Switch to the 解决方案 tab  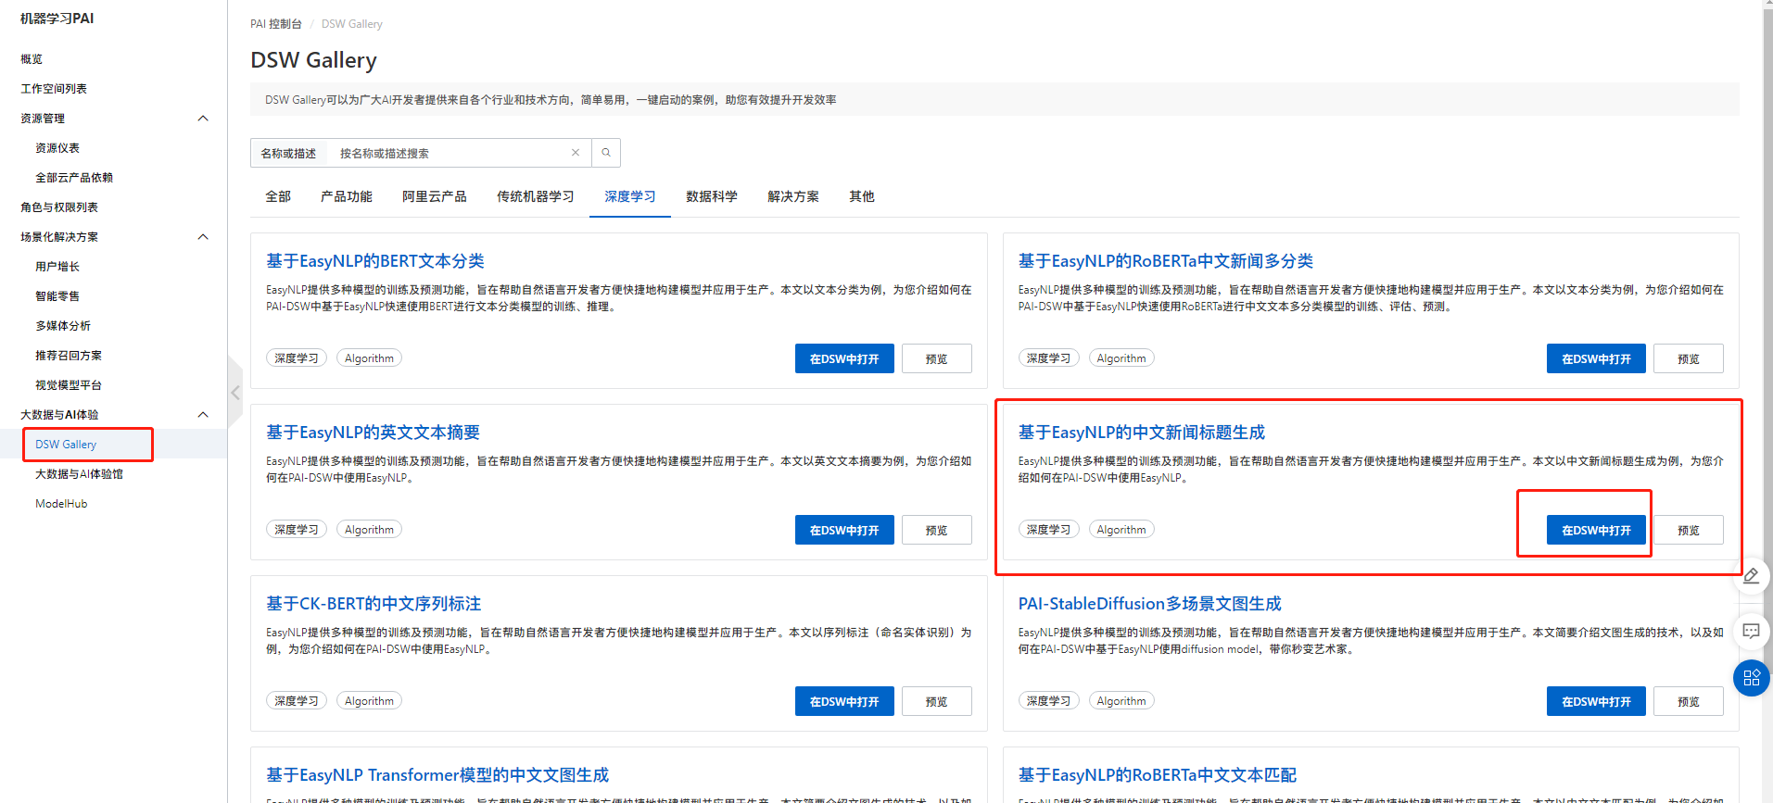click(793, 196)
